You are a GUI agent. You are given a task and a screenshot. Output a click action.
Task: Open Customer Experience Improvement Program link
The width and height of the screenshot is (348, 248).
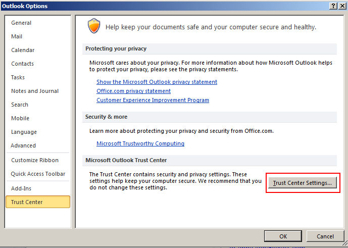pos(153,100)
